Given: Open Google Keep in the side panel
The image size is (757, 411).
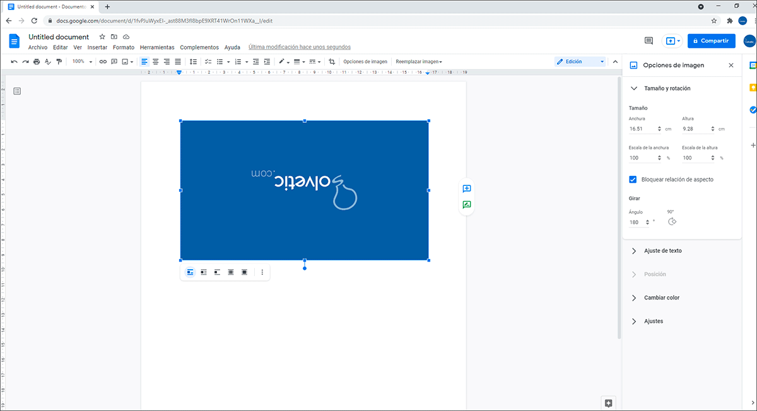Looking at the screenshot, I should [752, 88].
